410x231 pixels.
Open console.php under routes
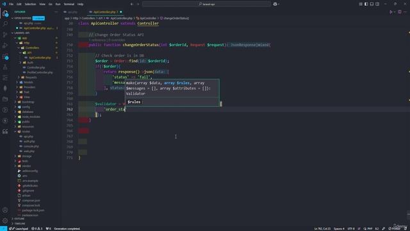(31, 146)
